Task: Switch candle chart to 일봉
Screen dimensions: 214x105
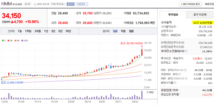Action: pyautogui.click(x=115, y=31)
